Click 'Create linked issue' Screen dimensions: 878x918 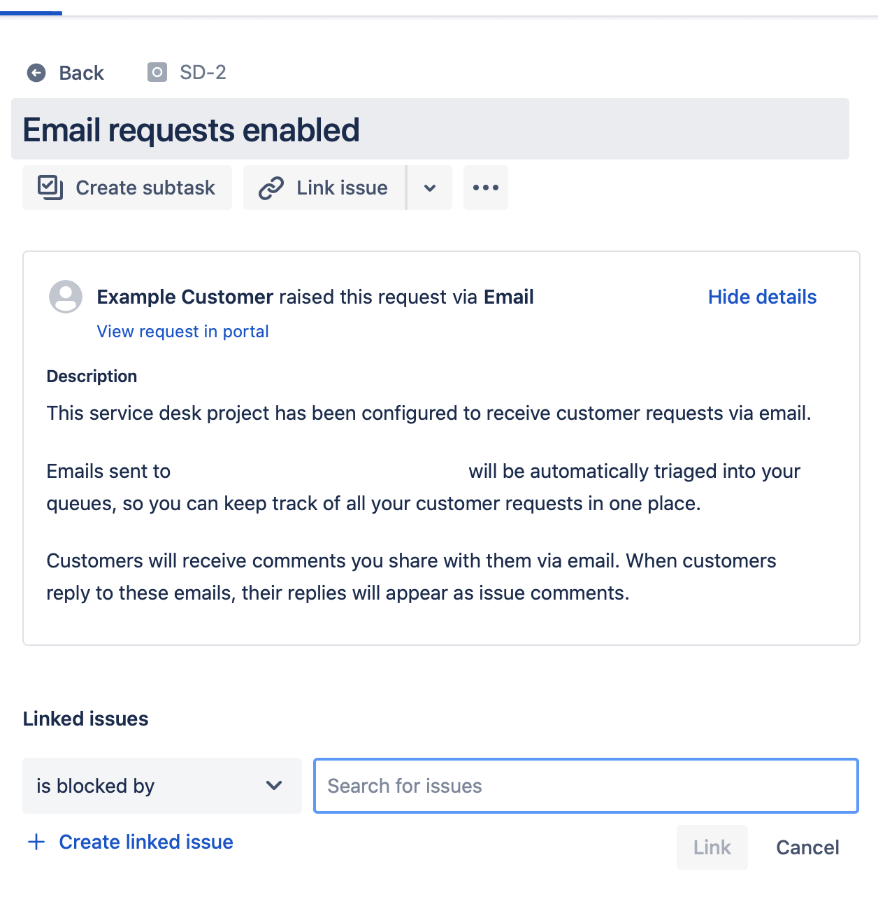[146, 842]
